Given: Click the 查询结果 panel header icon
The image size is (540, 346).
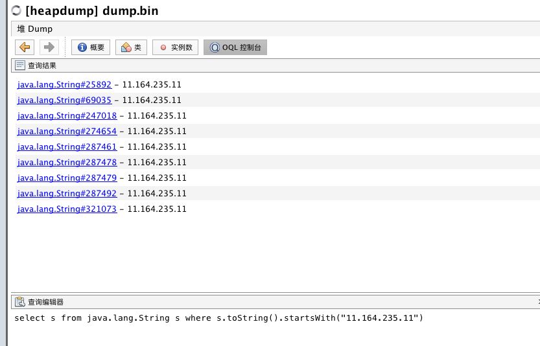Looking at the screenshot, I should point(20,65).
